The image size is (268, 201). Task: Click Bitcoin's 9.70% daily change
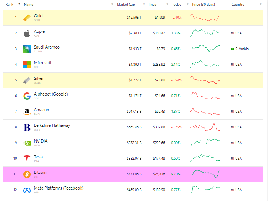click(x=176, y=174)
